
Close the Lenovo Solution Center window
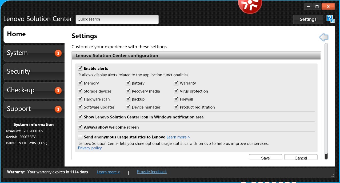tap(328, 7)
